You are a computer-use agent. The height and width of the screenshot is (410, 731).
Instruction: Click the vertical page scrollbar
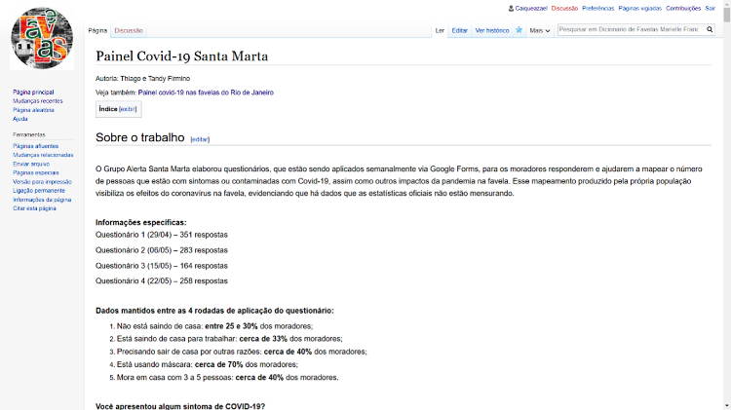[x=725, y=195]
